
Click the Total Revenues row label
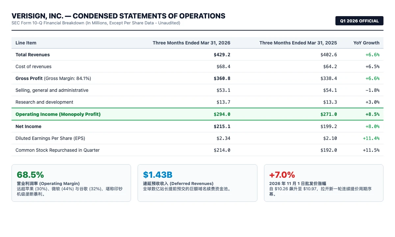(x=33, y=55)
